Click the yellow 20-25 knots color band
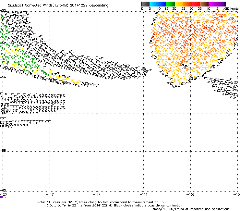Image resolution: width=240 pixels, height=211 pixels. tap(179, 4)
